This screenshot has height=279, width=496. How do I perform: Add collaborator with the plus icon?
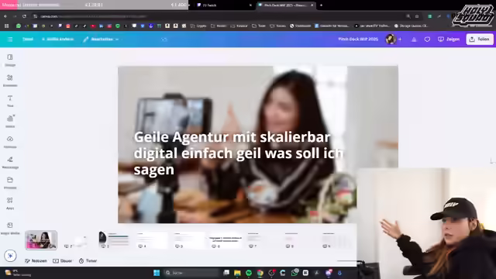pos(400,40)
